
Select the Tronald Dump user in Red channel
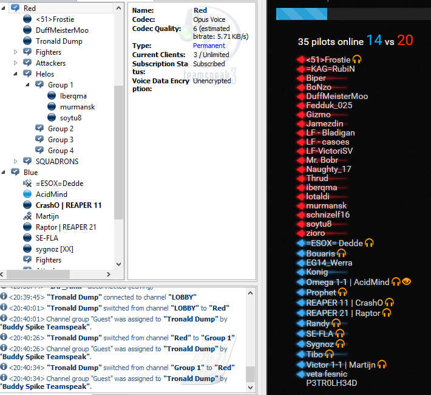click(x=59, y=41)
